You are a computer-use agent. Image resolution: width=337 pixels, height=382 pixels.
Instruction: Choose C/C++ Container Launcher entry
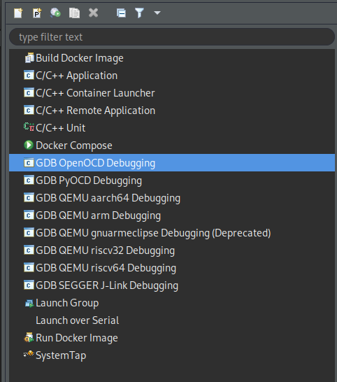(95, 93)
